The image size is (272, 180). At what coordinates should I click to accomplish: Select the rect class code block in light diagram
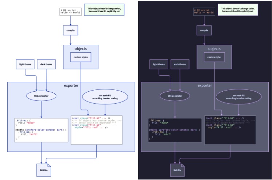(x=97, y=130)
